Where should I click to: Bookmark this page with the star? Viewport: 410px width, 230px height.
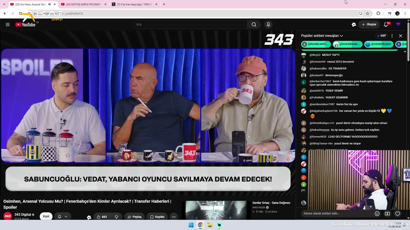click(x=367, y=13)
